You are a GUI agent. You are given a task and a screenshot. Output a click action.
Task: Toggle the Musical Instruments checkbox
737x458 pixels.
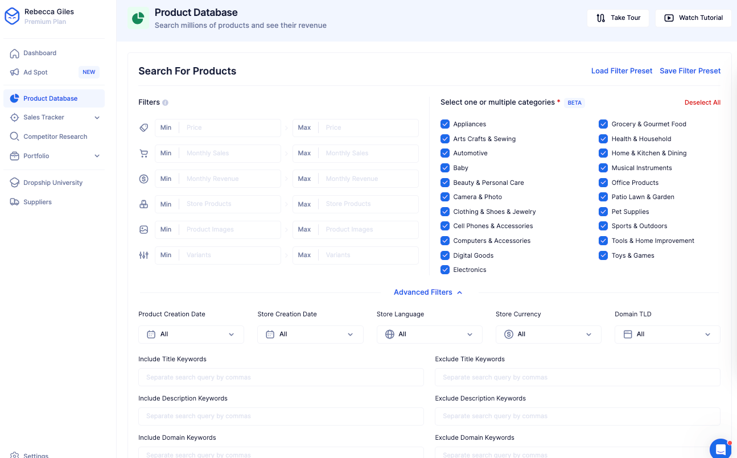[603, 168]
